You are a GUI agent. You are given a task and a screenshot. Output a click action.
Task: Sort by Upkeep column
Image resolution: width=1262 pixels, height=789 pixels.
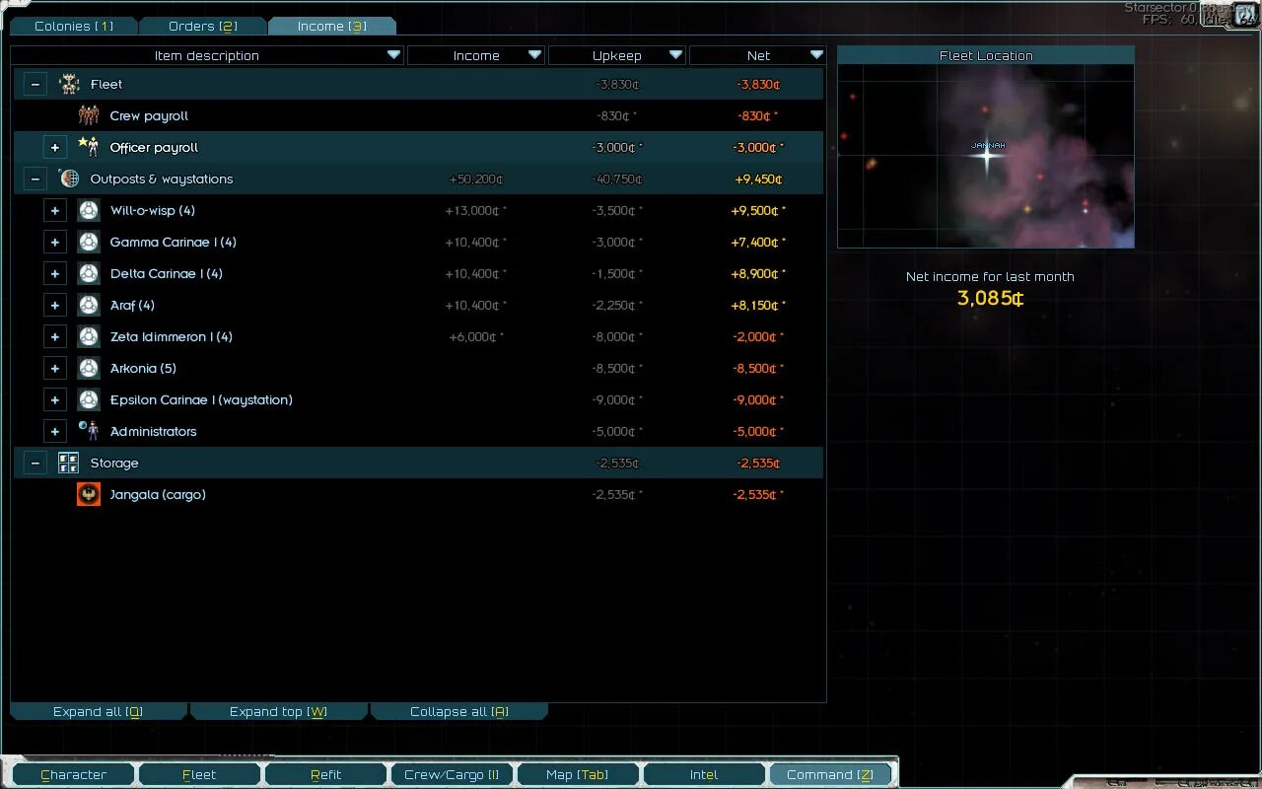[x=617, y=55]
